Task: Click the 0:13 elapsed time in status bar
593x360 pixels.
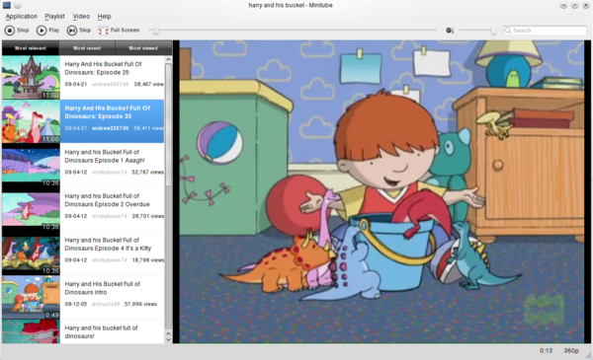Action: 546,351
